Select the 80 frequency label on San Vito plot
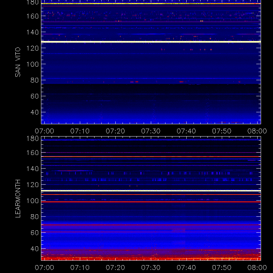273x273 pixels. point(35,80)
